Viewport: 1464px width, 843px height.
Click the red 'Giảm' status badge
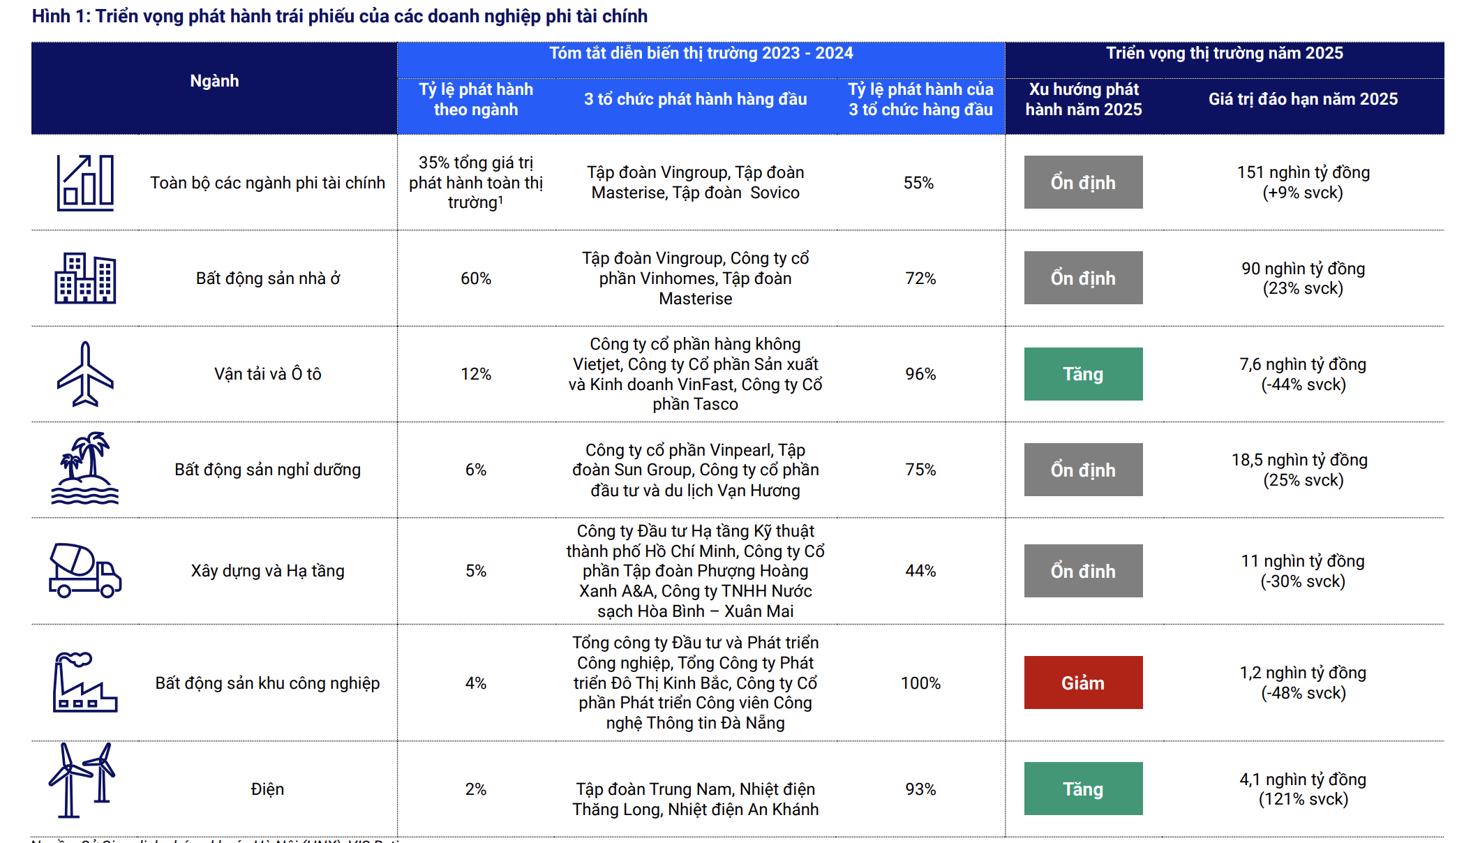pyautogui.click(x=1083, y=682)
